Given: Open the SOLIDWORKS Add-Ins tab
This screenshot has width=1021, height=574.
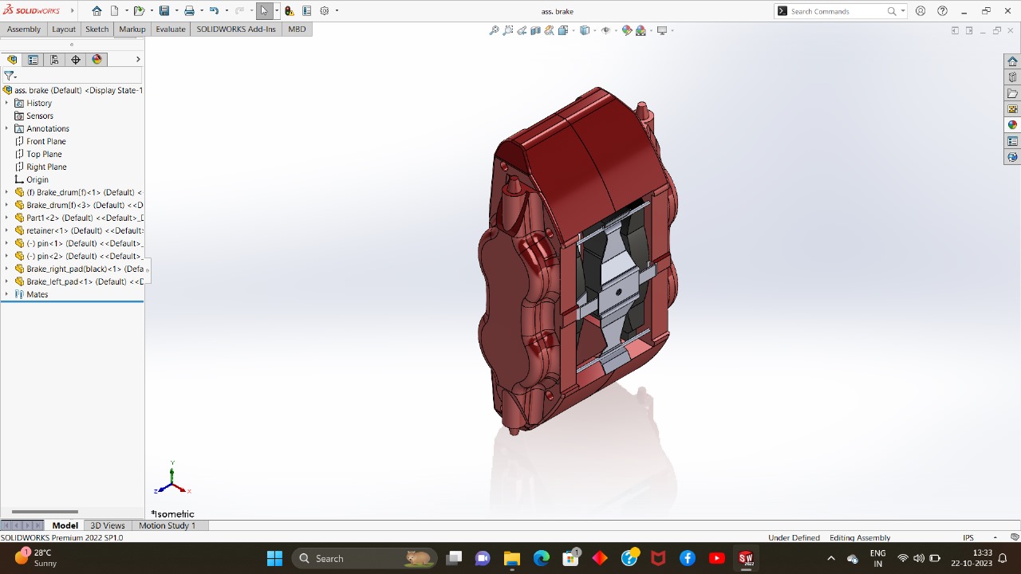Looking at the screenshot, I should pyautogui.click(x=236, y=29).
